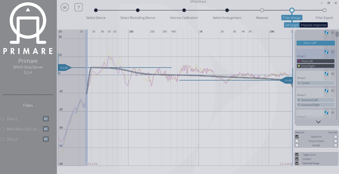This screenshot has height=174, width=339.
Task: Go to the Volume Calibration step
Action: click(x=184, y=10)
